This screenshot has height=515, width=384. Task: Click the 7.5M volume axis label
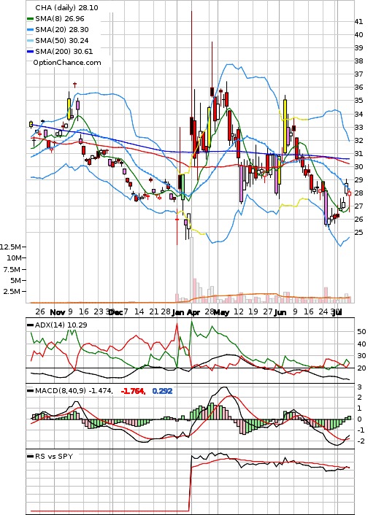point(12,269)
